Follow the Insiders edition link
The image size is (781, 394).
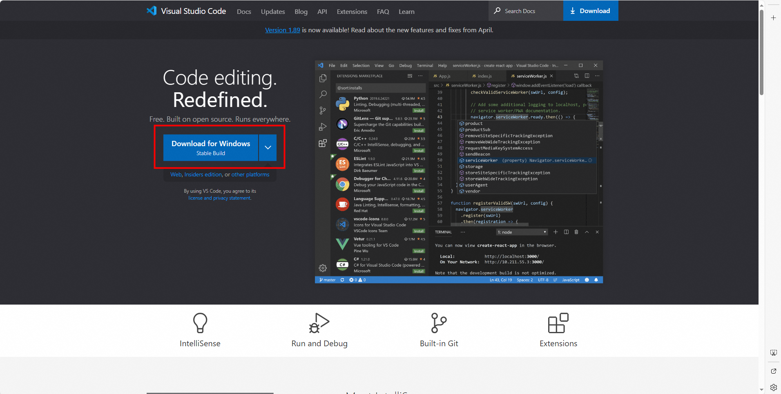203,174
